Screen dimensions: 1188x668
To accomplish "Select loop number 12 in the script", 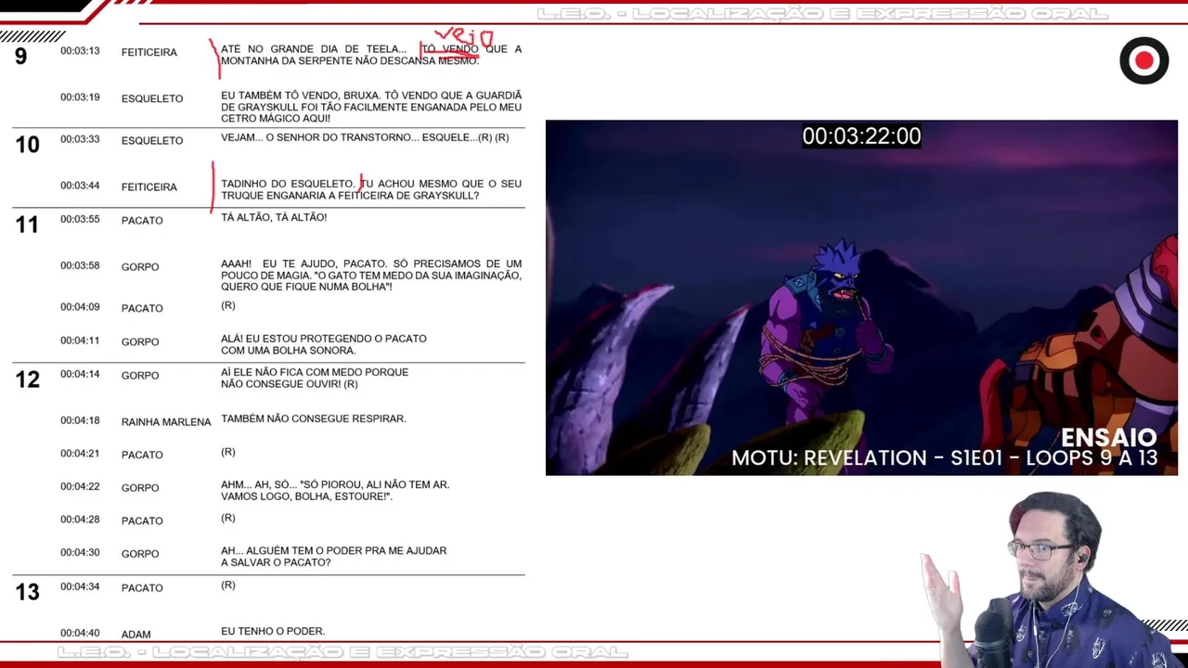I will 27,379.
